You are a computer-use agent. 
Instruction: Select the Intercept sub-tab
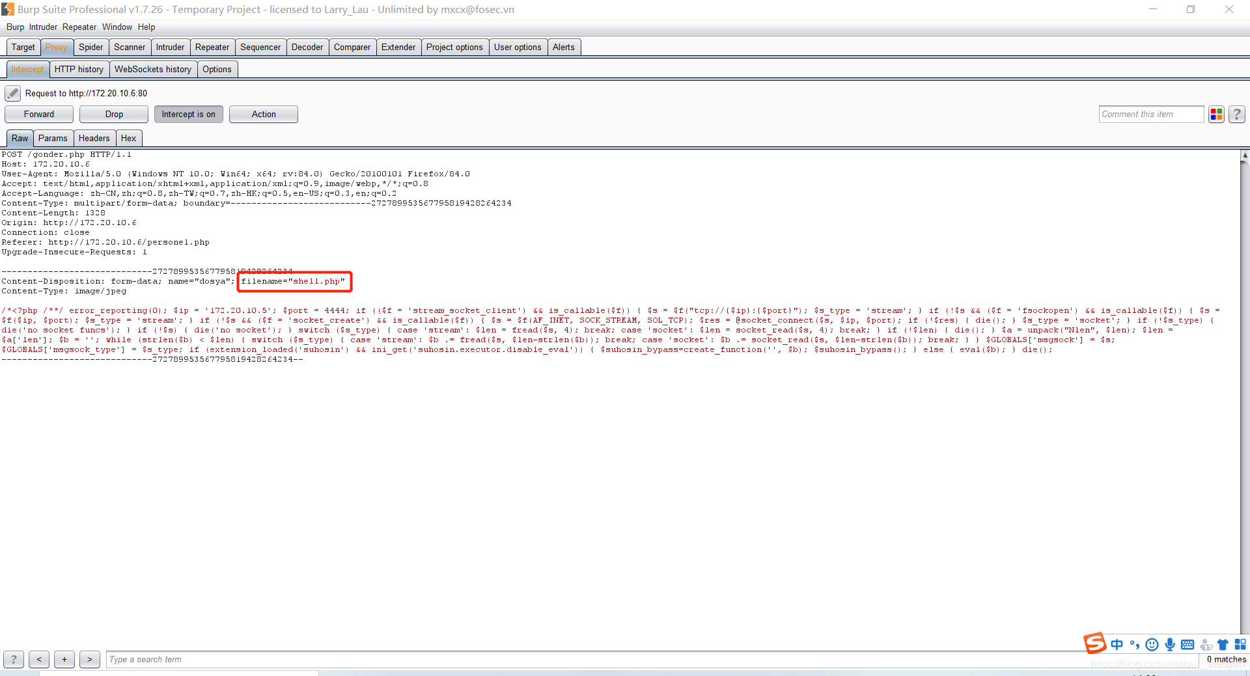27,69
